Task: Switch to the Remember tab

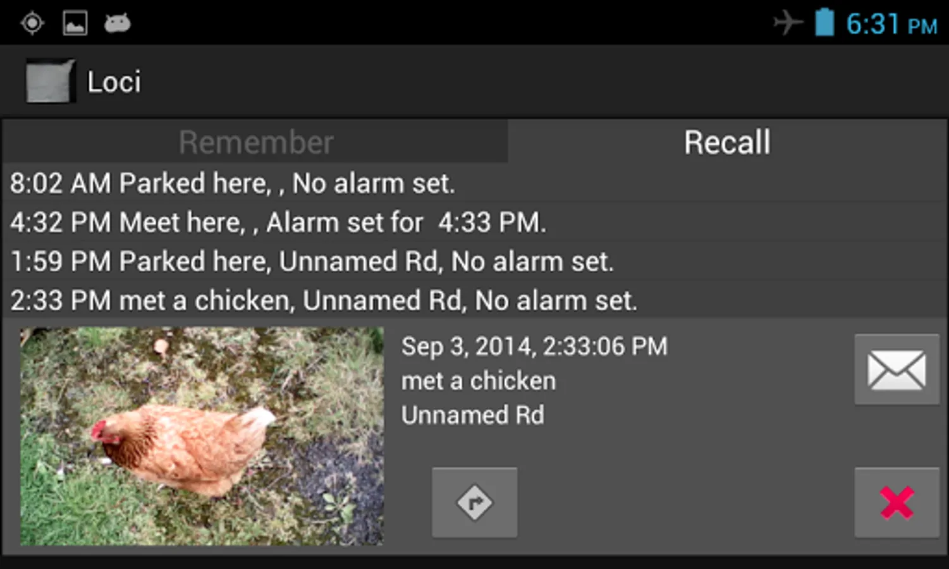Action: 255,142
